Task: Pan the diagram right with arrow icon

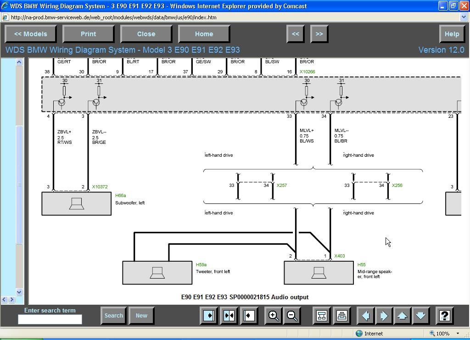Action: 384,315
